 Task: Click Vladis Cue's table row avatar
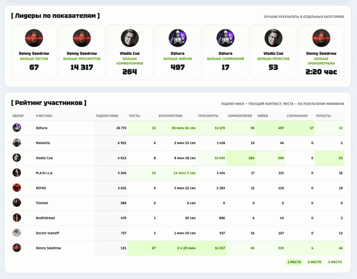coord(17,157)
